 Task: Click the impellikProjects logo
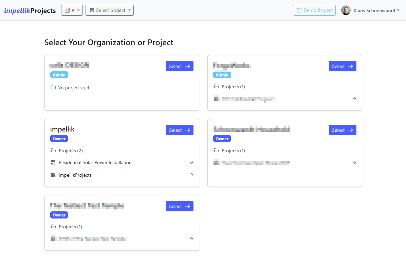[30, 11]
